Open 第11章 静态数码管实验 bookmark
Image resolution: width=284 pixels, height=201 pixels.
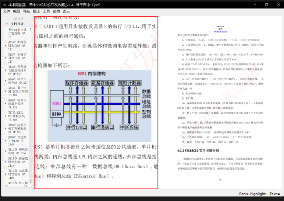17,162
